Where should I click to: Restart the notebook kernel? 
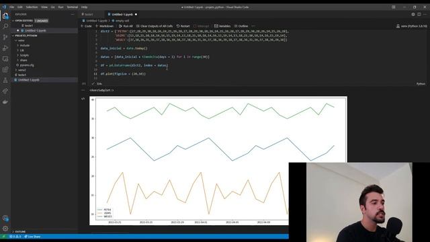pyautogui.click(x=183, y=26)
